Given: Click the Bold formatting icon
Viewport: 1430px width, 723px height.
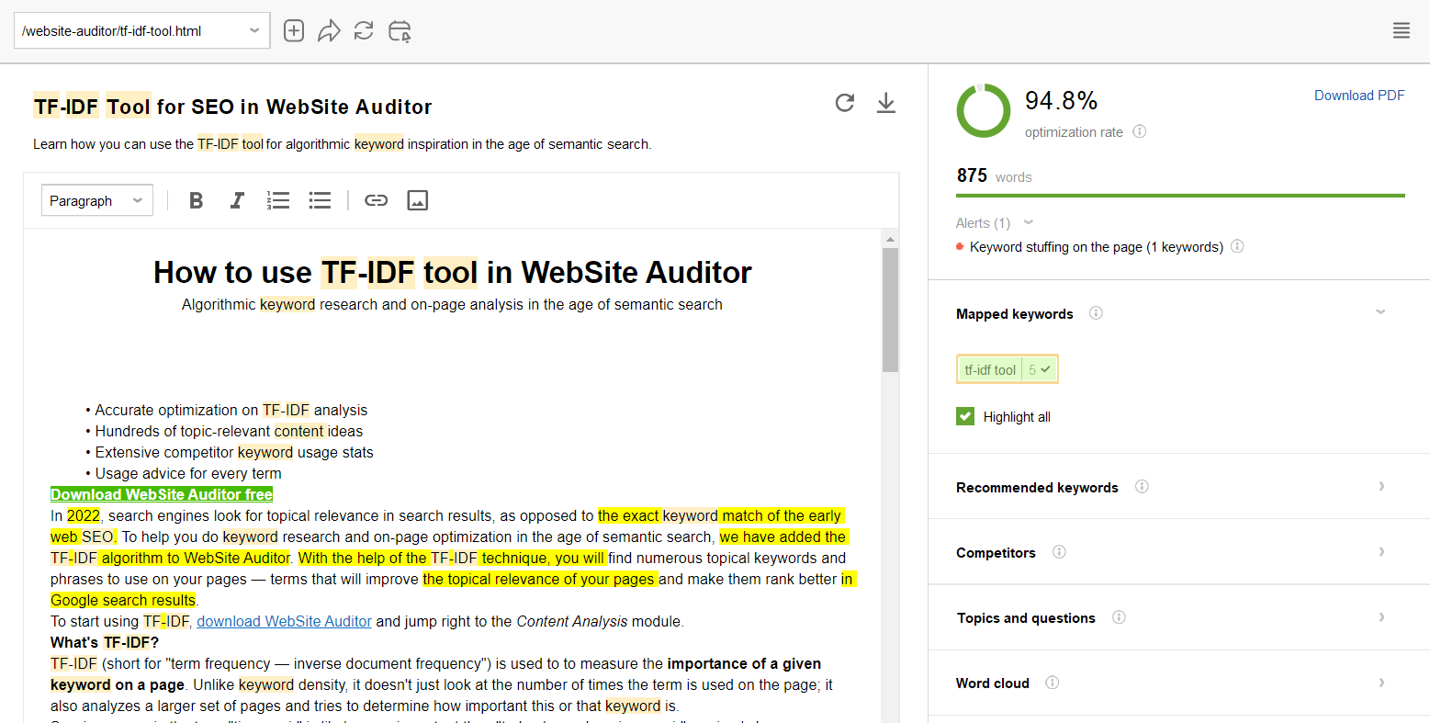Looking at the screenshot, I should [196, 200].
